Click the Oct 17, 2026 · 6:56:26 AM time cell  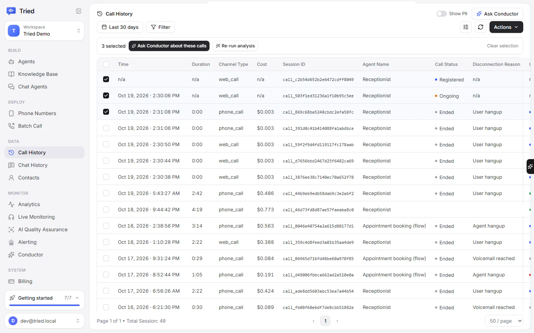coord(149,291)
